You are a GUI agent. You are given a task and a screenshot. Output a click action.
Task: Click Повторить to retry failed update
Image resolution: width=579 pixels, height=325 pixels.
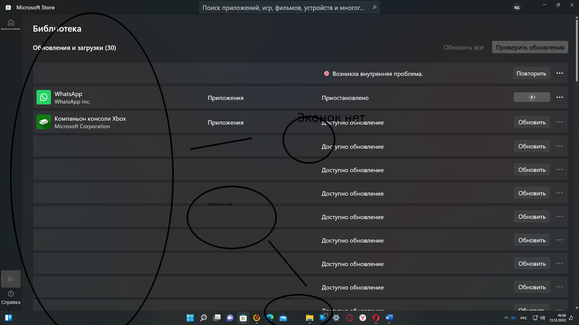(531, 73)
